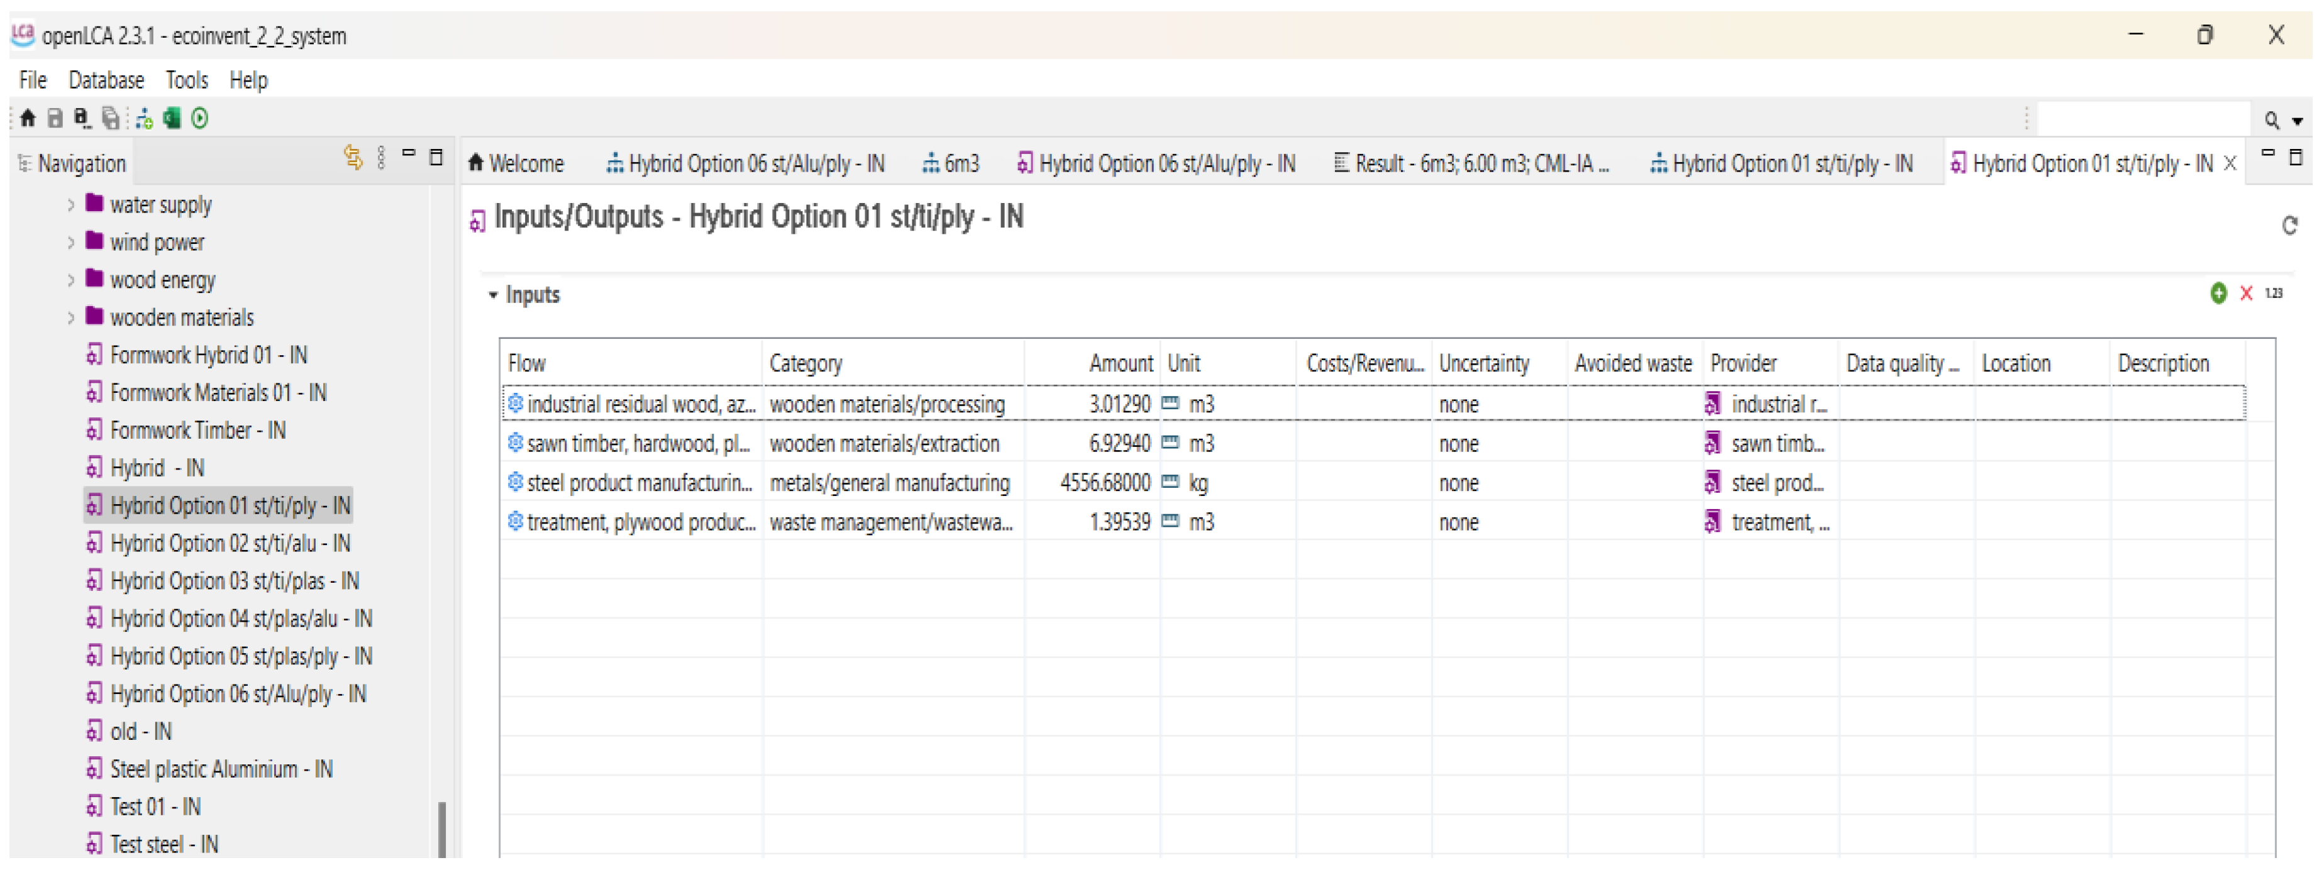Remove selected input with red X

pyautogui.click(x=2246, y=294)
